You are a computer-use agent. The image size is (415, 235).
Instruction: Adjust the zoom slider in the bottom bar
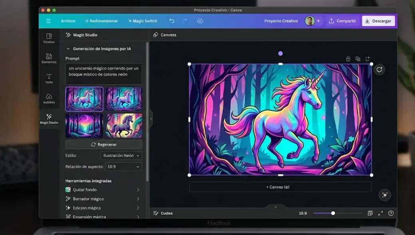(x=334, y=213)
